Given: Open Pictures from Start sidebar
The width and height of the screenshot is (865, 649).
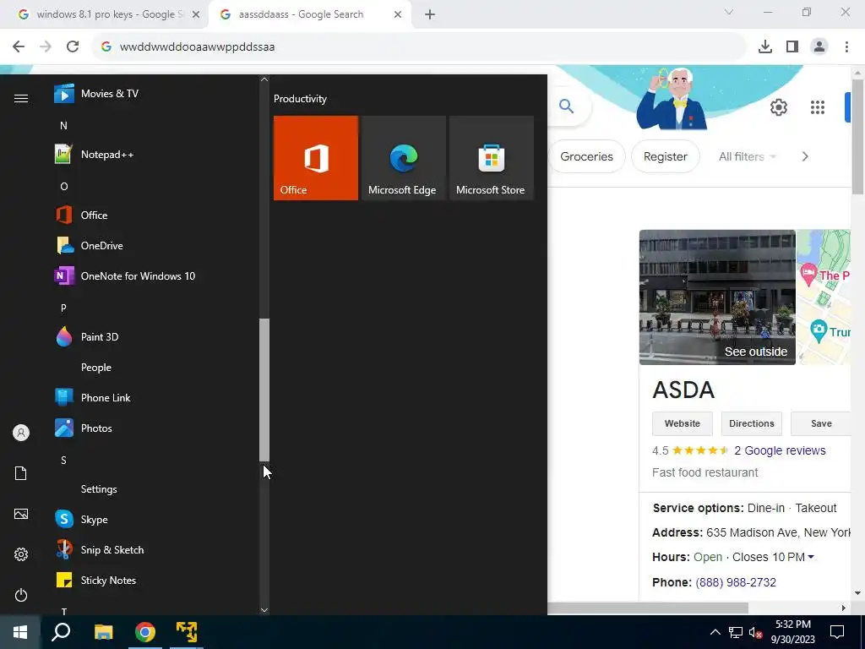Looking at the screenshot, I should click(21, 514).
